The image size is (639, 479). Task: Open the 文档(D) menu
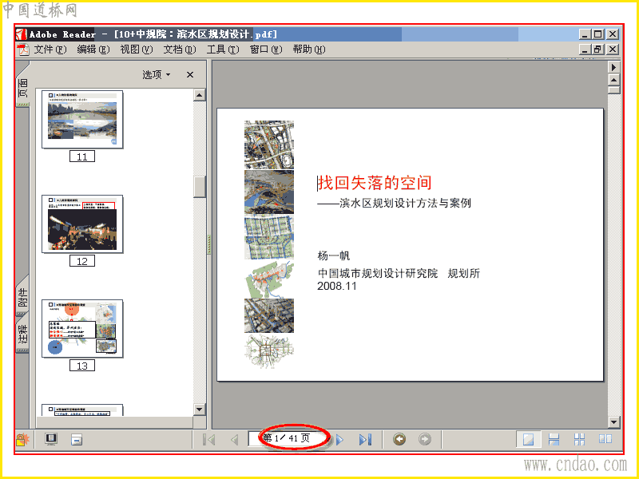[x=180, y=49]
